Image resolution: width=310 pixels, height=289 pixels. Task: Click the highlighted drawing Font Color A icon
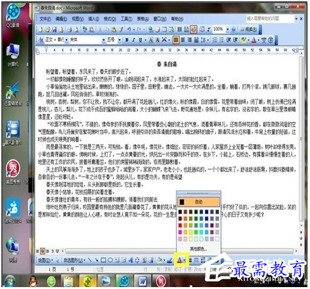(x=179, y=260)
